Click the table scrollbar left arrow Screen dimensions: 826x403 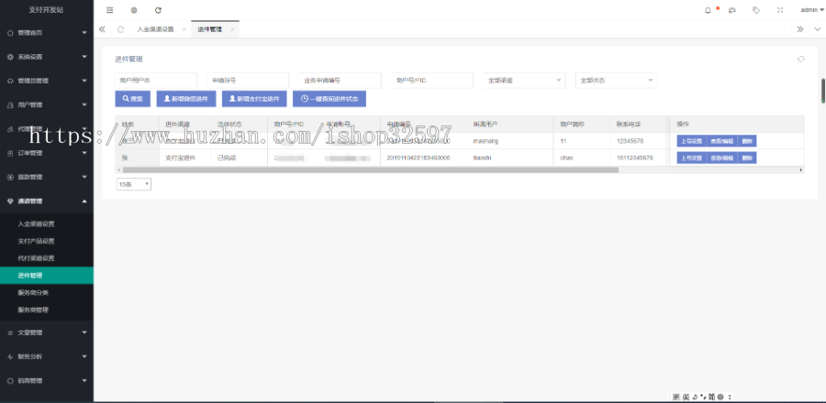[118, 169]
